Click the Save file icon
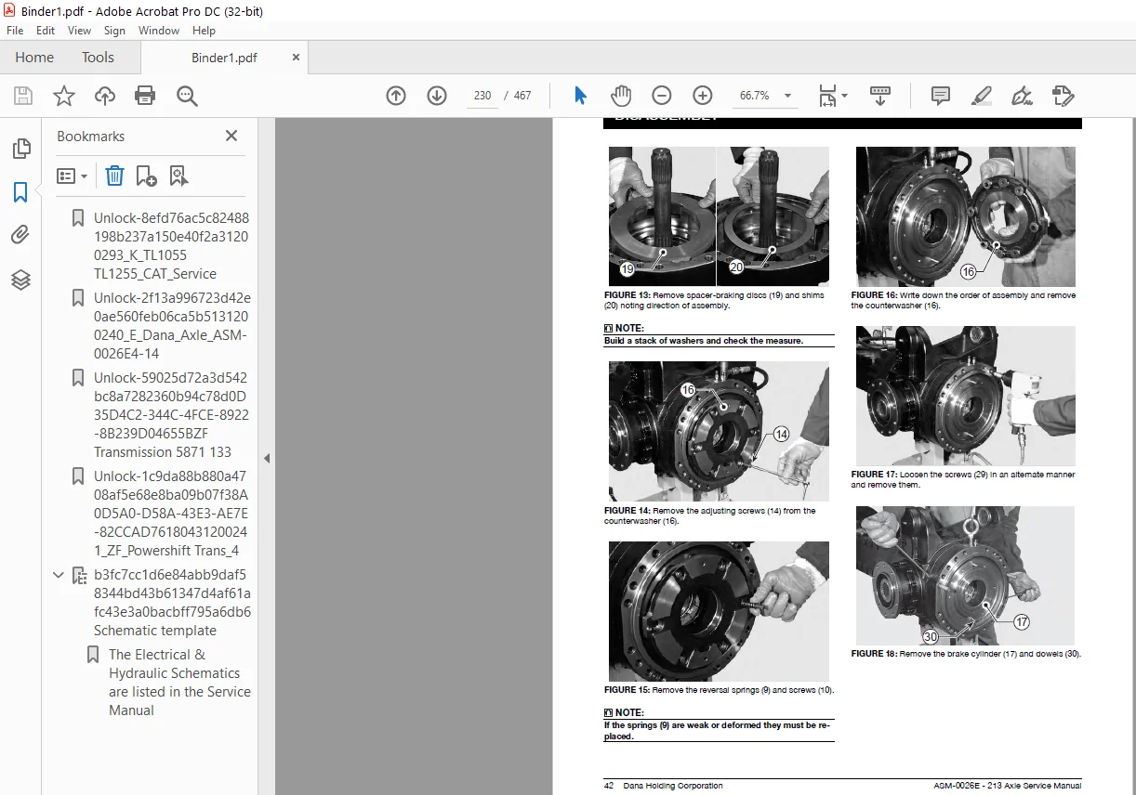Image resolution: width=1136 pixels, height=795 pixels. tap(23, 96)
